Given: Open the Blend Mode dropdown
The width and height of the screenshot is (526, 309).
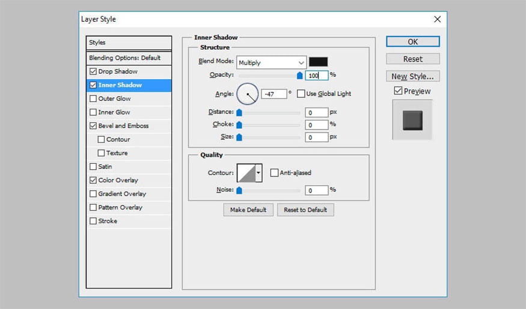Looking at the screenshot, I should point(271,62).
